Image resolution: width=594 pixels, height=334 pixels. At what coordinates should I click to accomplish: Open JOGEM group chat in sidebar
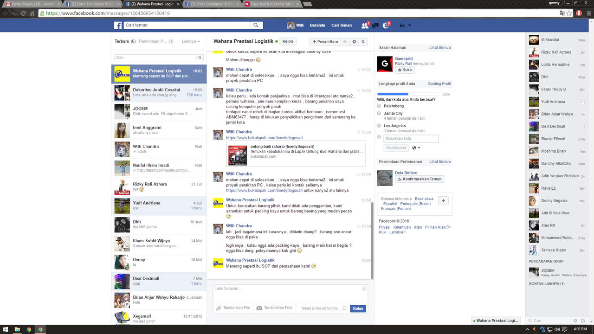point(557,272)
